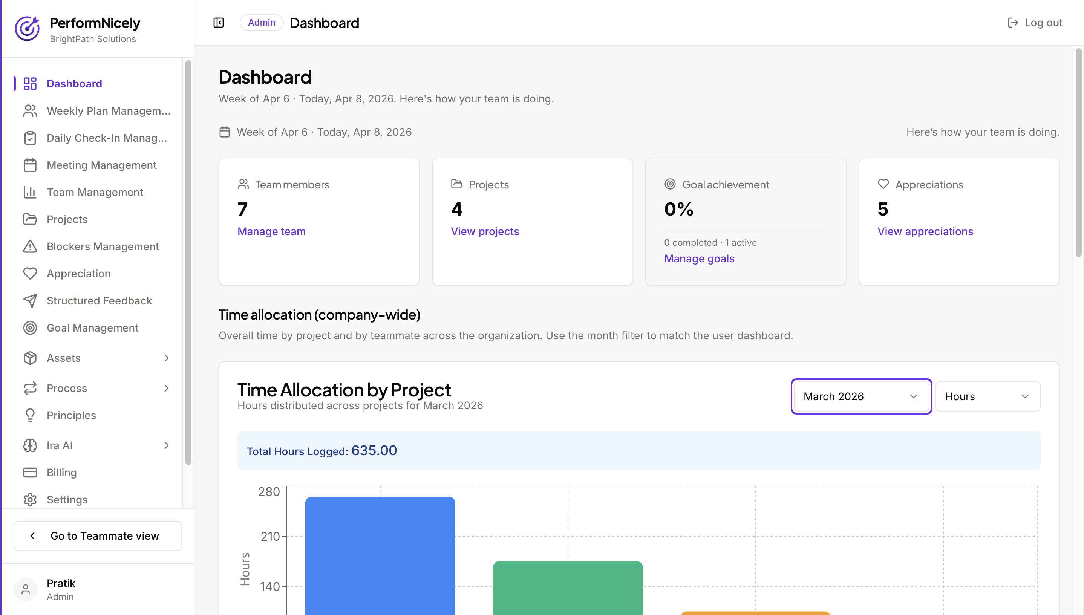Screen dimensions: 1084x615
Task: Open Billing card icon
Action: (30, 472)
